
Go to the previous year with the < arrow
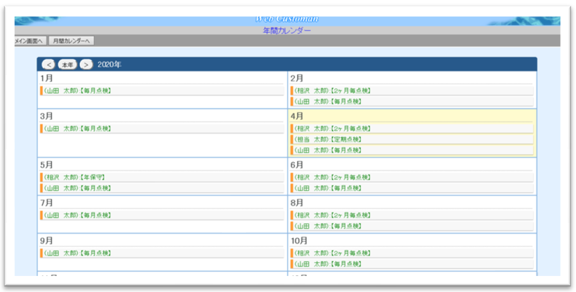[48, 65]
